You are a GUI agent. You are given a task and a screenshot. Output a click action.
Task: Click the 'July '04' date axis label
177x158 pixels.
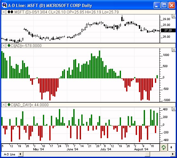click(x=106, y=149)
